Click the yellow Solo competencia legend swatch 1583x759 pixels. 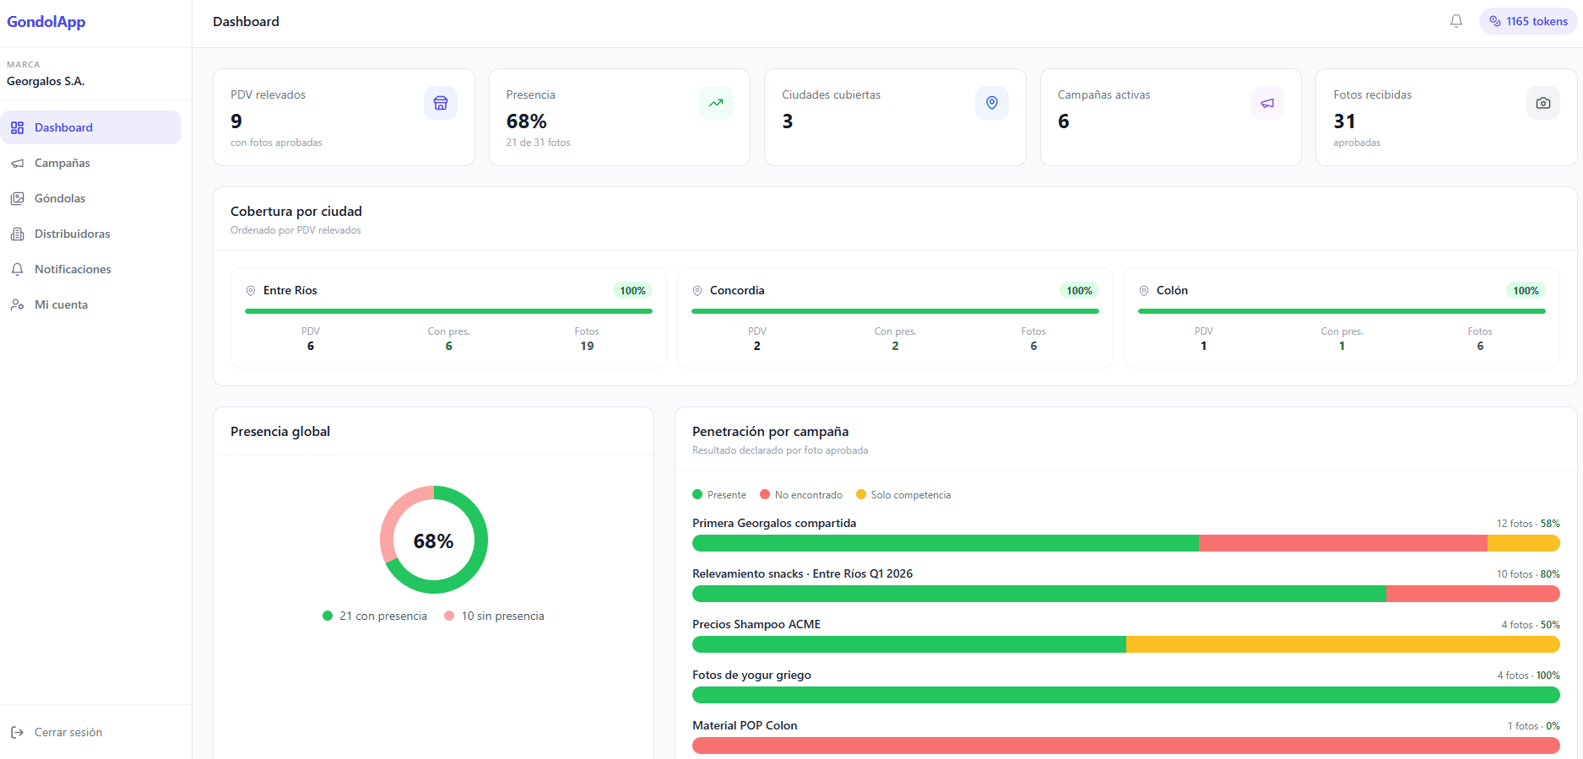861,494
